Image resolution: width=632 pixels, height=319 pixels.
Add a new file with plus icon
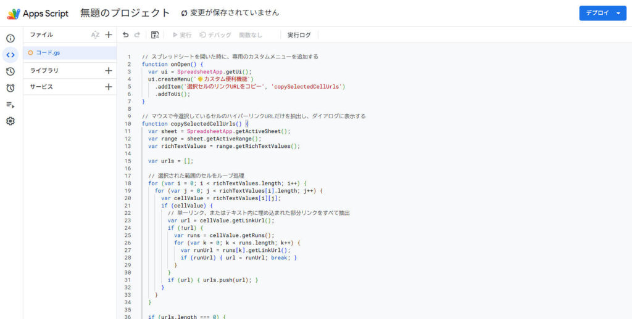[109, 35]
